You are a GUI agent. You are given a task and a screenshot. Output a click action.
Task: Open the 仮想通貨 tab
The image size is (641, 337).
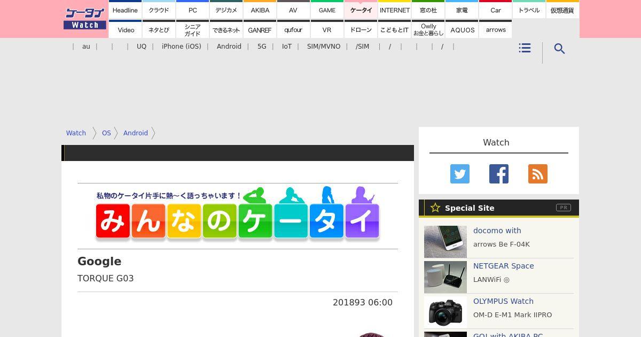point(562,10)
